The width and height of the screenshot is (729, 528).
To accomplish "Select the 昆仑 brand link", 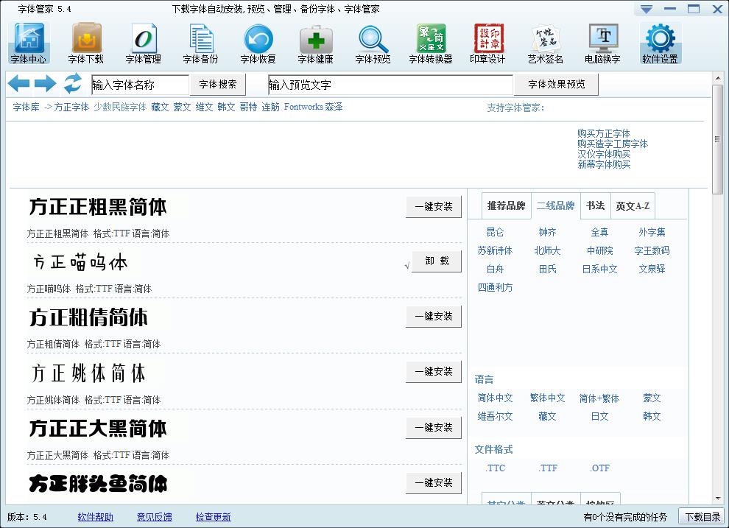I will click(x=495, y=232).
